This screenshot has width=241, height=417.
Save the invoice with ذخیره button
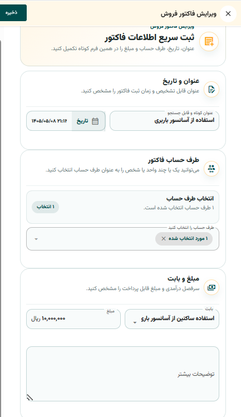(x=12, y=13)
